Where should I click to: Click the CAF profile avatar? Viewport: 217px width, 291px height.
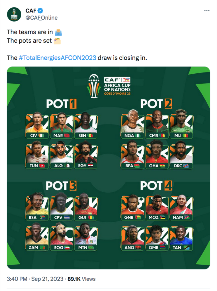14,14
